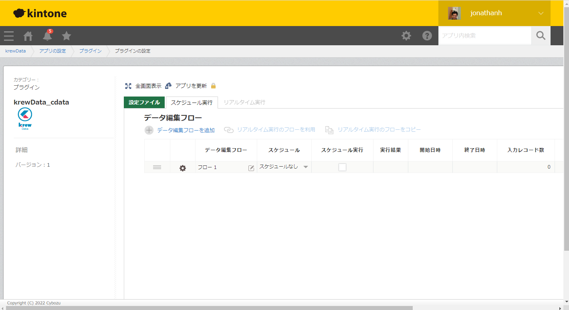Click the 開始日時 column header
Screen dimensions: 569x310
(x=430, y=150)
